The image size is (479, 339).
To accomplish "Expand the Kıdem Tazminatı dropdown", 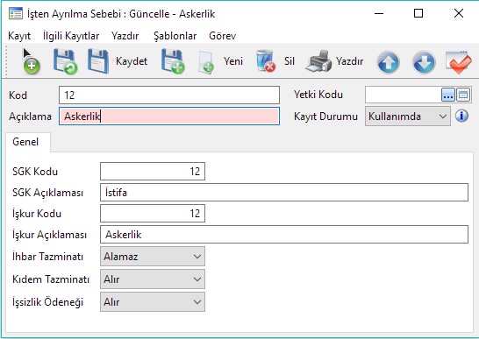I will (x=153, y=279).
